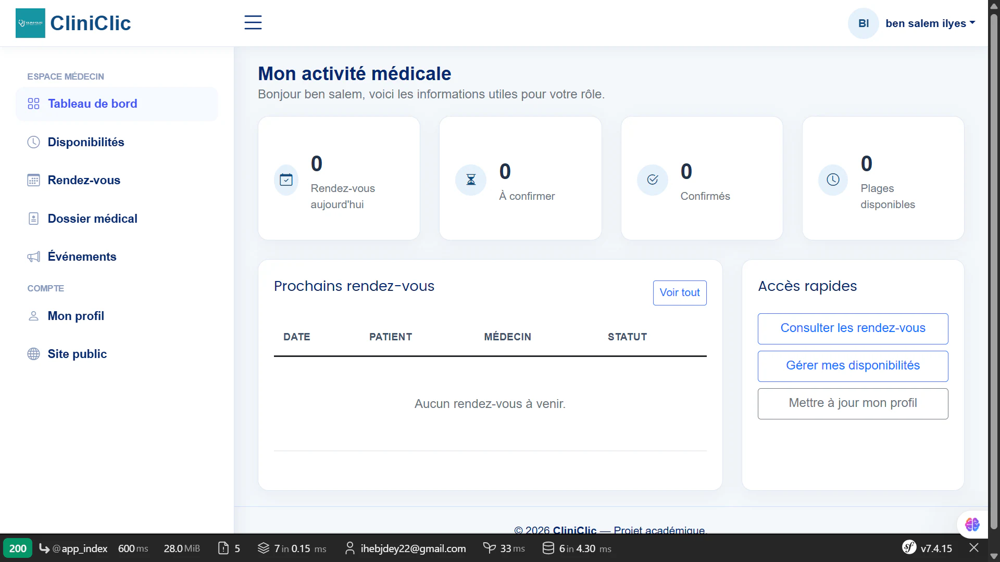Click the Événements megaphone icon

coord(33,257)
